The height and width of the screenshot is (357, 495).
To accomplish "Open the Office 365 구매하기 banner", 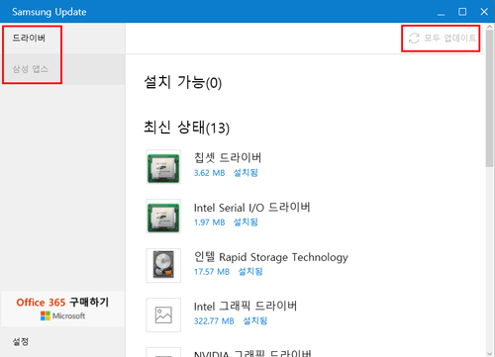I will point(62,309).
